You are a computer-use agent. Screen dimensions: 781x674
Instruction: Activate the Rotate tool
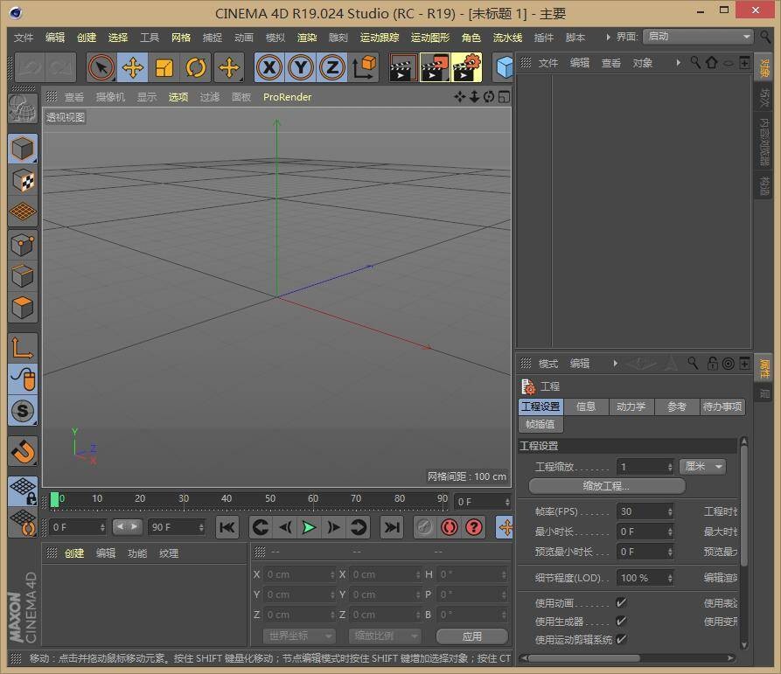tap(195, 67)
